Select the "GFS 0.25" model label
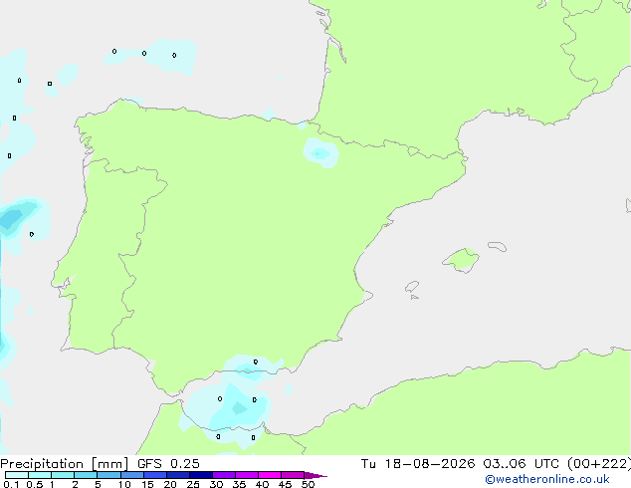The image size is (631, 488). [168, 464]
